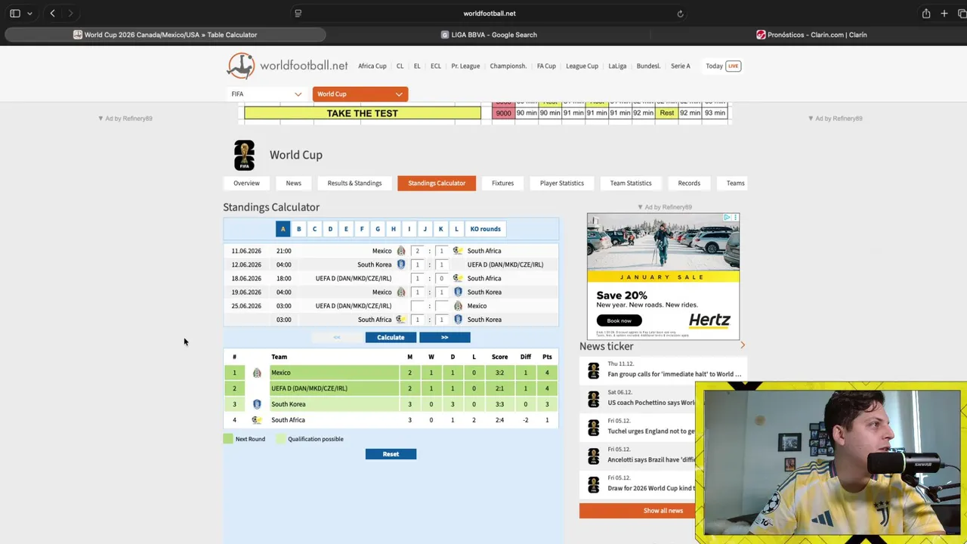Click South Korea badge in the 12.06.2026 match
Image resolution: width=967 pixels, height=544 pixels.
[401, 264]
